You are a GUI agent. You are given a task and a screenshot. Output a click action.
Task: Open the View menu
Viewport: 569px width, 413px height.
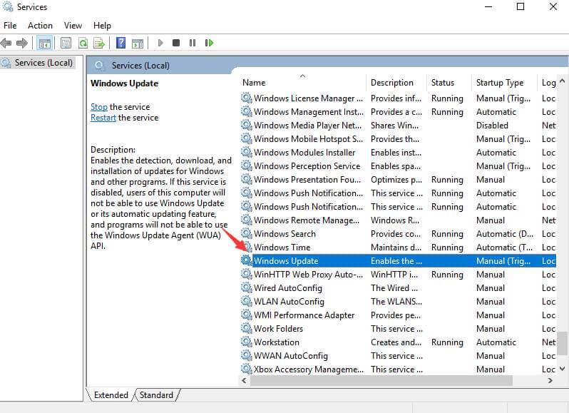tap(73, 26)
